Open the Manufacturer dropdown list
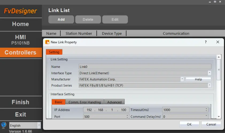 point(182,79)
